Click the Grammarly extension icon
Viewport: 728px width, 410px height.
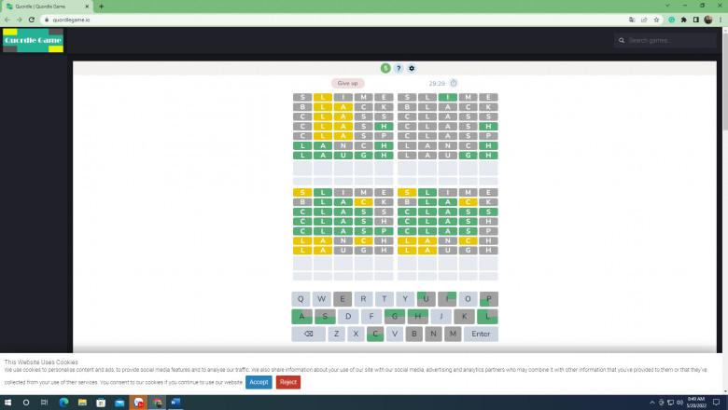pyautogui.click(x=670, y=20)
